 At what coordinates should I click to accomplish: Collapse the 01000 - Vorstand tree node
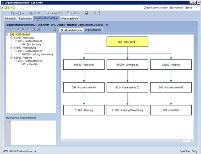pos(11,38)
